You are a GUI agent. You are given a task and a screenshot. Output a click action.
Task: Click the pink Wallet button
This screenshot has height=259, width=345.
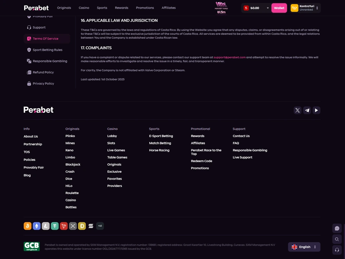[279, 8]
